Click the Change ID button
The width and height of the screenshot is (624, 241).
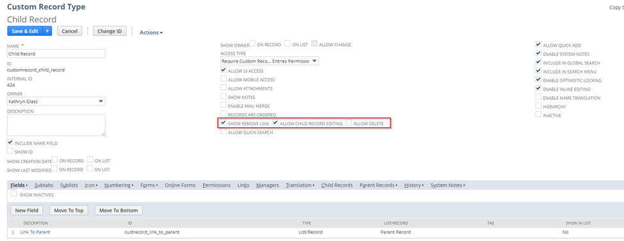[x=109, y=31]
